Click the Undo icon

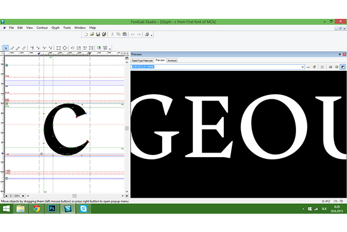pos(132,34)
